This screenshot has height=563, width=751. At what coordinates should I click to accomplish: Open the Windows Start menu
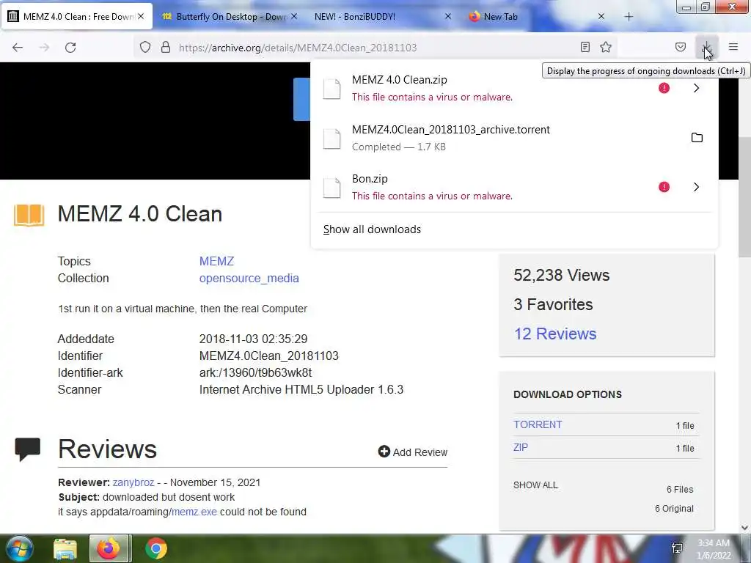click(18, 548)
